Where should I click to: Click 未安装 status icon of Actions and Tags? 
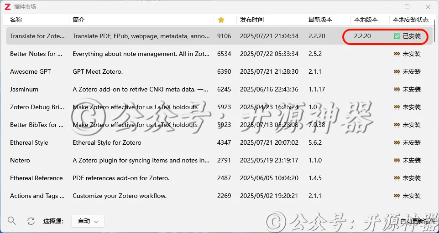point(397,196)
